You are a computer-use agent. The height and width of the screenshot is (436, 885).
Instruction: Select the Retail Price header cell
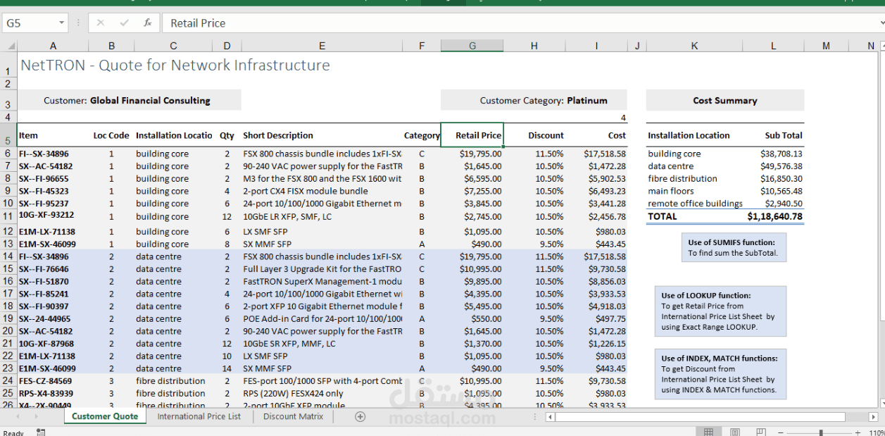(x=472, y=135)
